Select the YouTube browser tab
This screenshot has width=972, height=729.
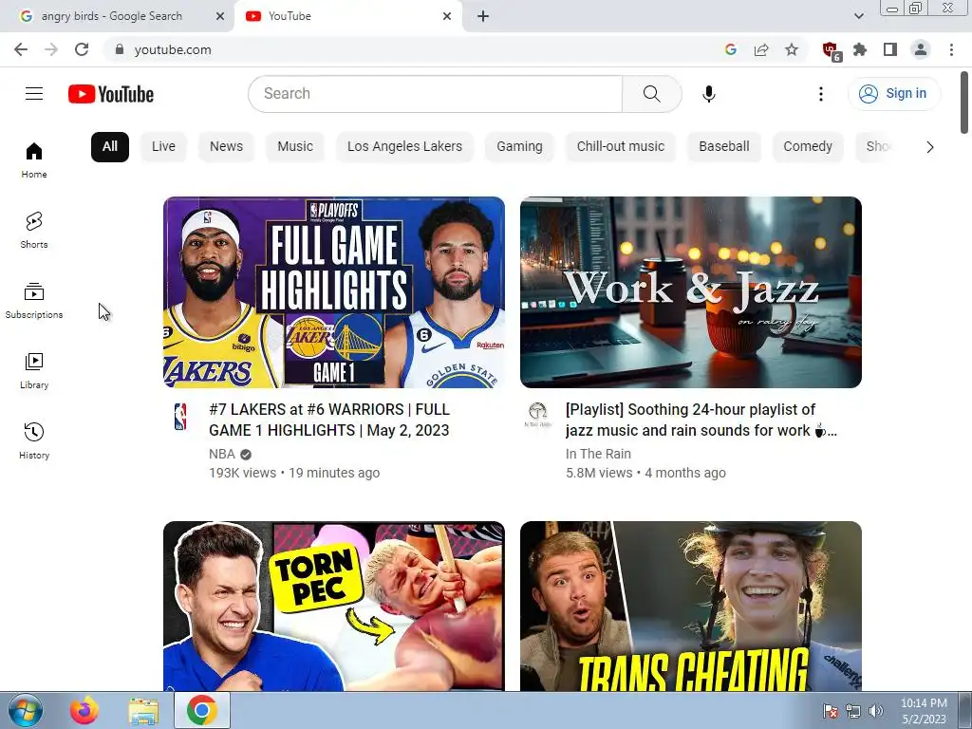coord(349,16)
